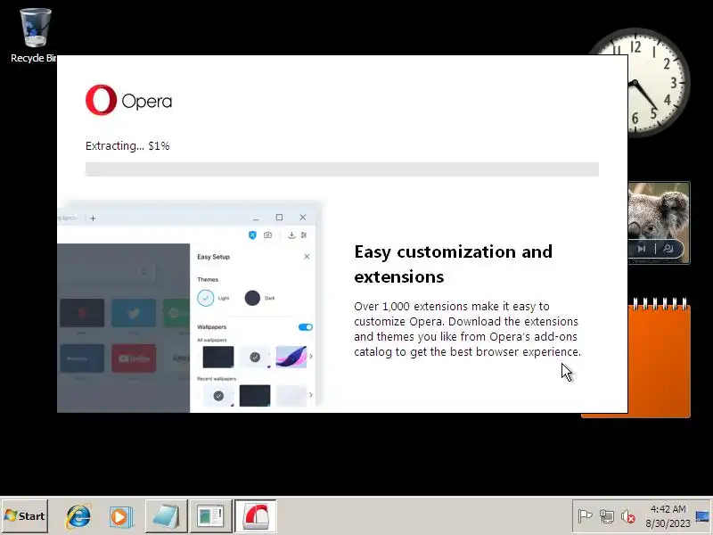Click the red YouTube speed dial tile
713x535 pixels.
[x=134, y=358]
